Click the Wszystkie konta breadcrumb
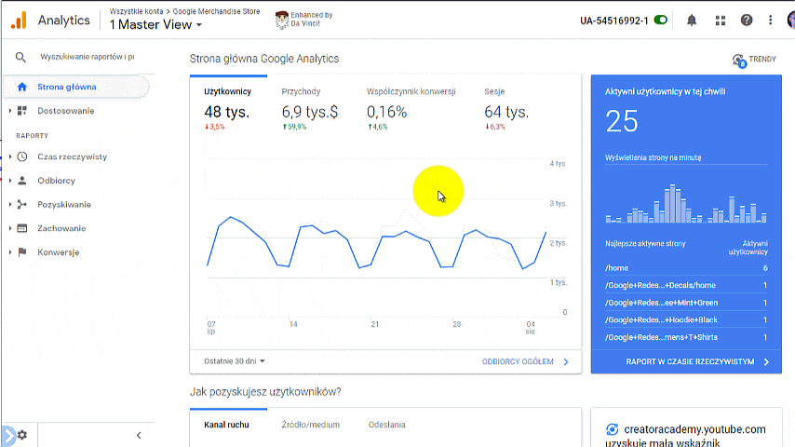795x447 pixels. pyautogui.click(x=137, y=11)
